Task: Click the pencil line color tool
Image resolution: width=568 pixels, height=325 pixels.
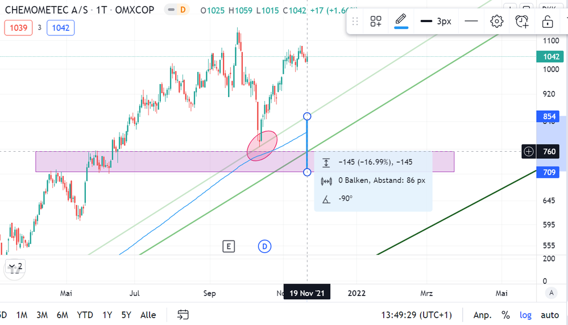Action: pos(401,21)
